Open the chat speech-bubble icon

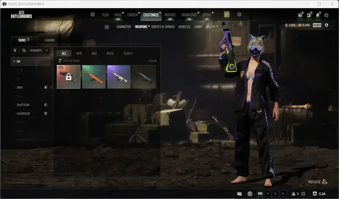[239, 194]
